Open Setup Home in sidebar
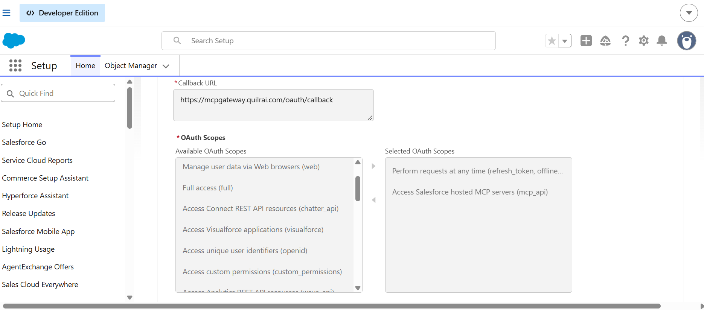 (22, 125)
